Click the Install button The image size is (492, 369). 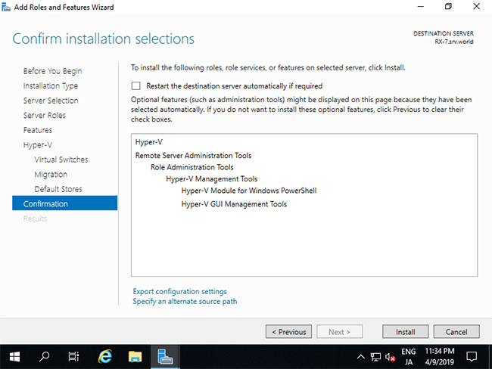click(x=405, y=332)
